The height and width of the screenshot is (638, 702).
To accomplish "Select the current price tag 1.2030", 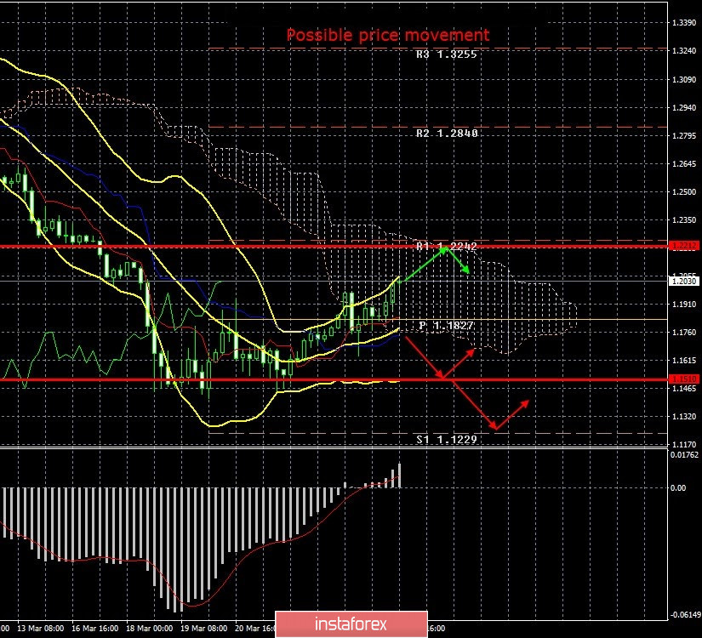I will coord(683,282).
